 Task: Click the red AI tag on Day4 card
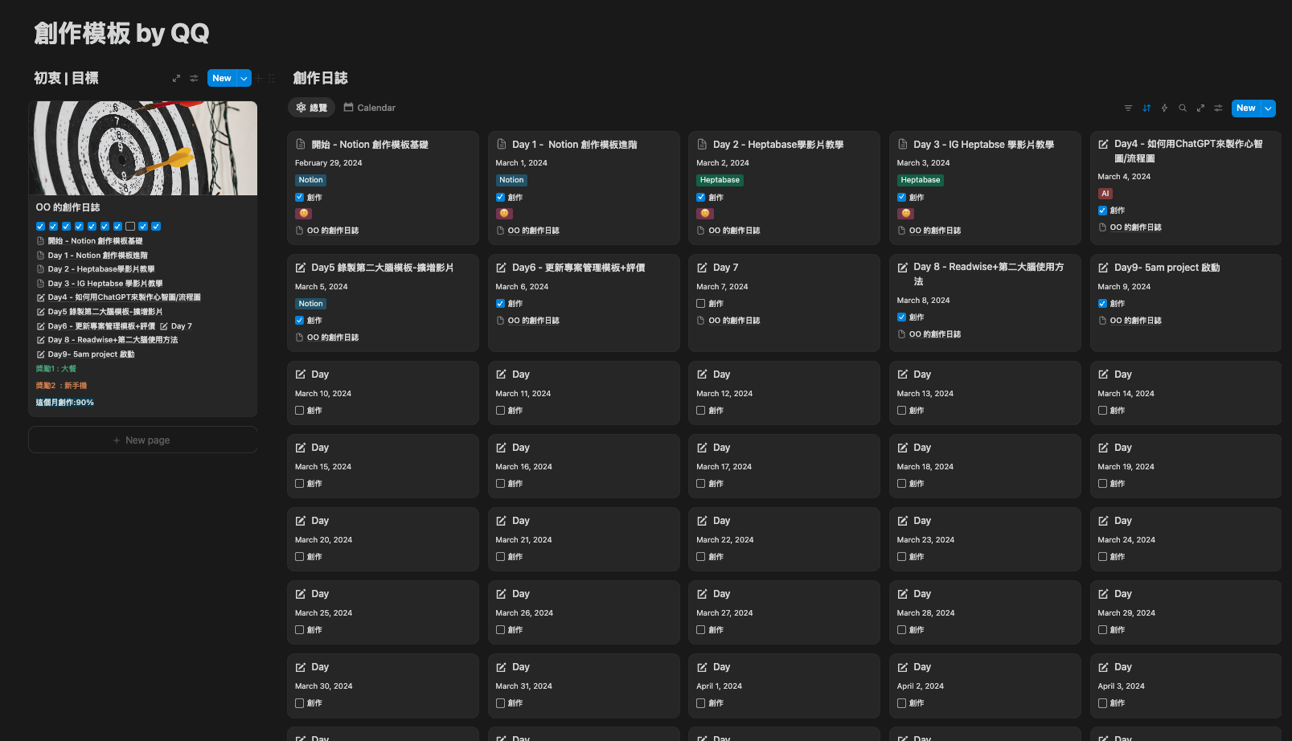(1105, 194)
